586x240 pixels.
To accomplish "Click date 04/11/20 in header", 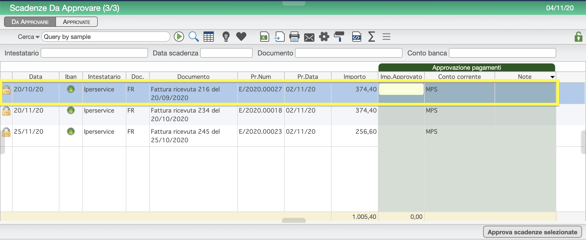I will click(x=560, y=8).
